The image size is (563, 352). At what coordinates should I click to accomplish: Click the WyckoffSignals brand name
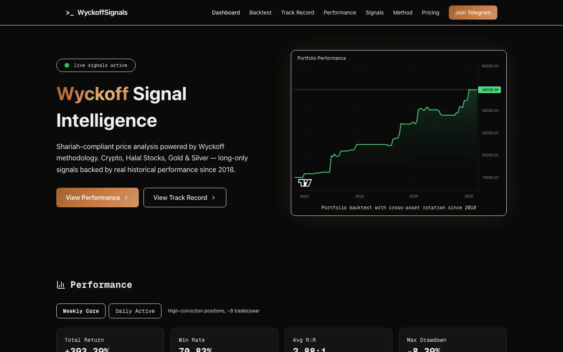(x=102, y=13)
